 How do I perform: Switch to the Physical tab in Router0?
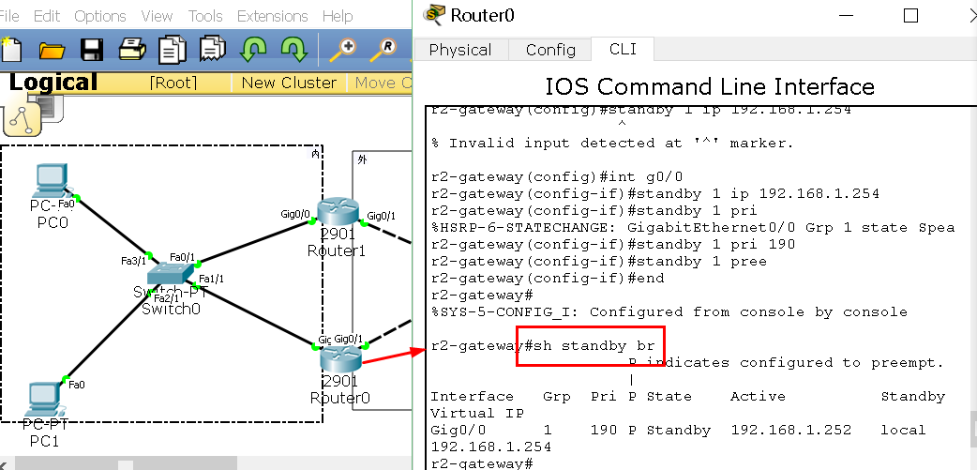(x=460, y=50)
